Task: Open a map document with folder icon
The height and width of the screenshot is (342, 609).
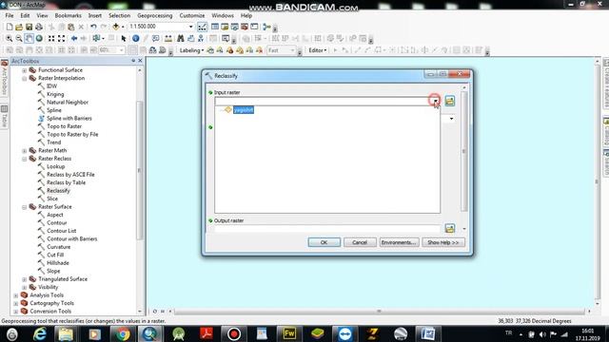Action: (x=19, y=27)
